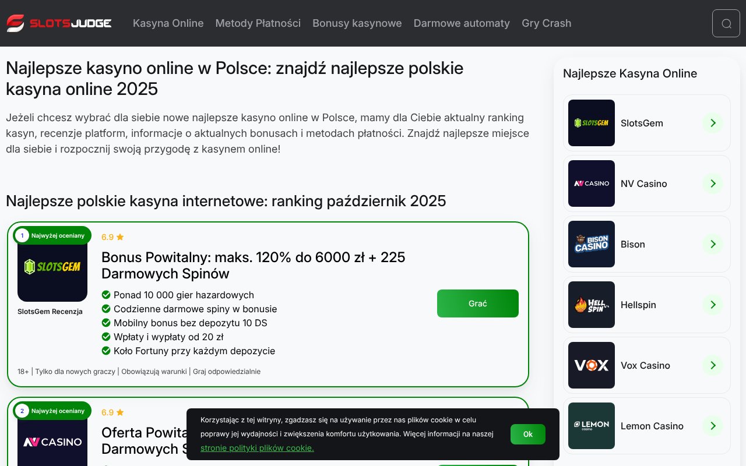Screen dimensions: 746x466
Task: Select the SlotsGem logo in the sidebar
Action: pos(591,123)
